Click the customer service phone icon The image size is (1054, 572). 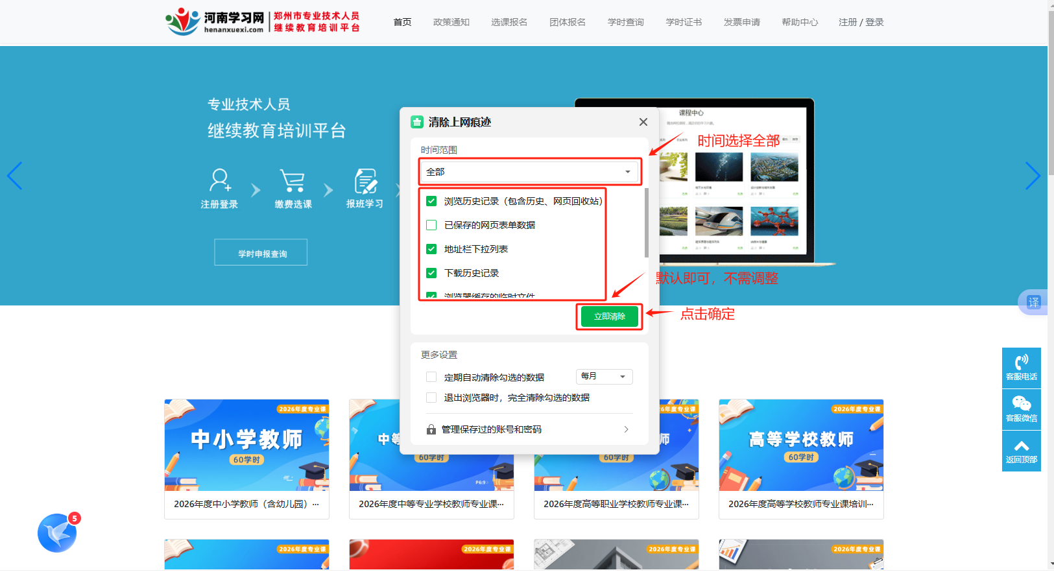1021,367
